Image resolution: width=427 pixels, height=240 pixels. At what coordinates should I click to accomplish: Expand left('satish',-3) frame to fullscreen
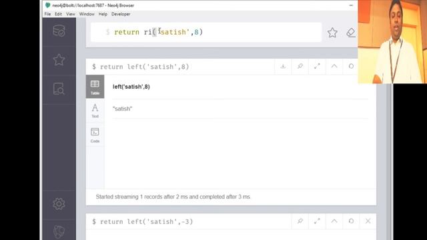point(317,221)
